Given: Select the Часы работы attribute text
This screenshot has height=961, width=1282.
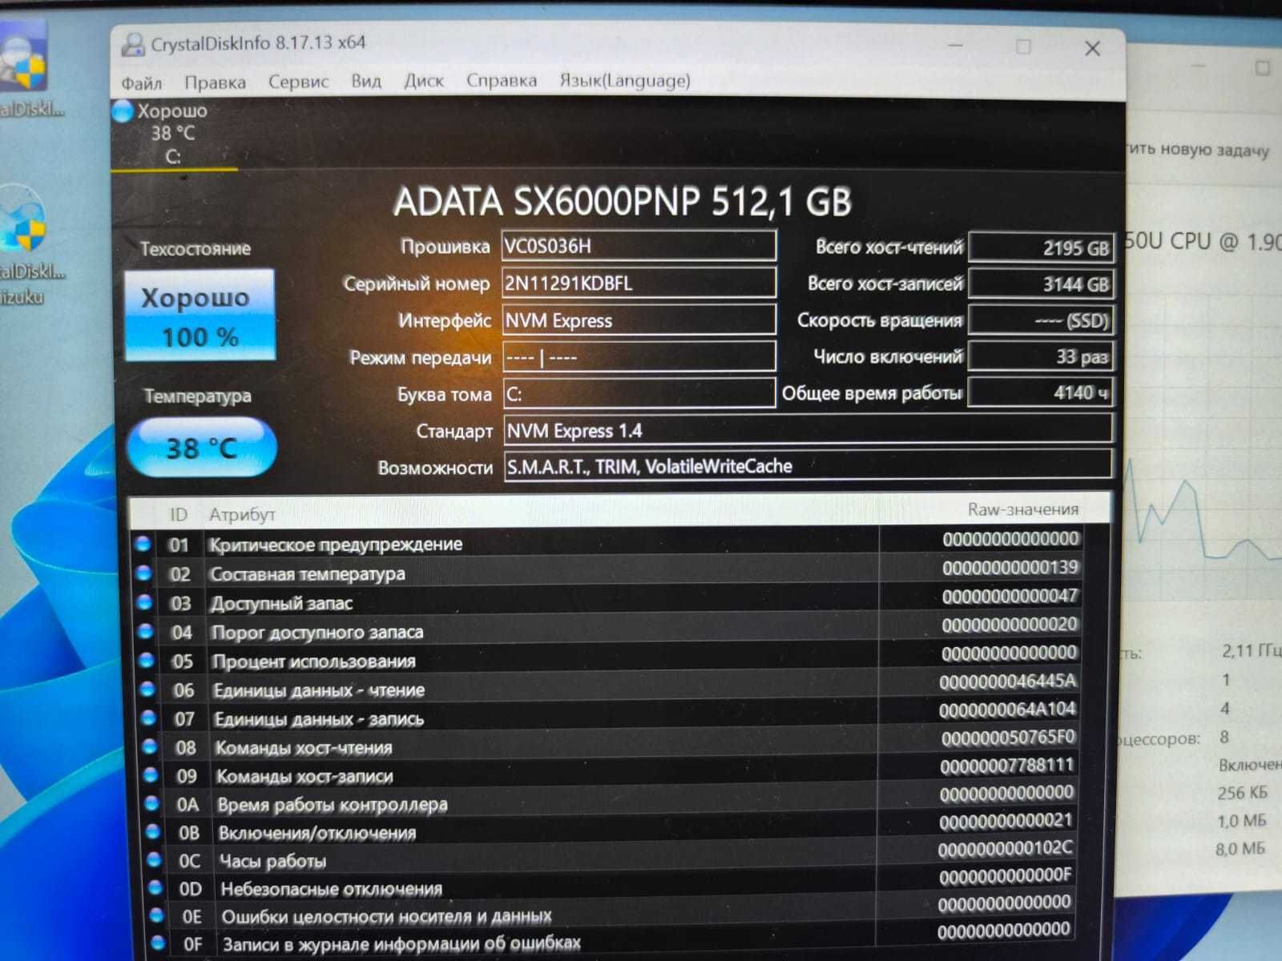Looking at the screenshot, I should tap(272, 861).
